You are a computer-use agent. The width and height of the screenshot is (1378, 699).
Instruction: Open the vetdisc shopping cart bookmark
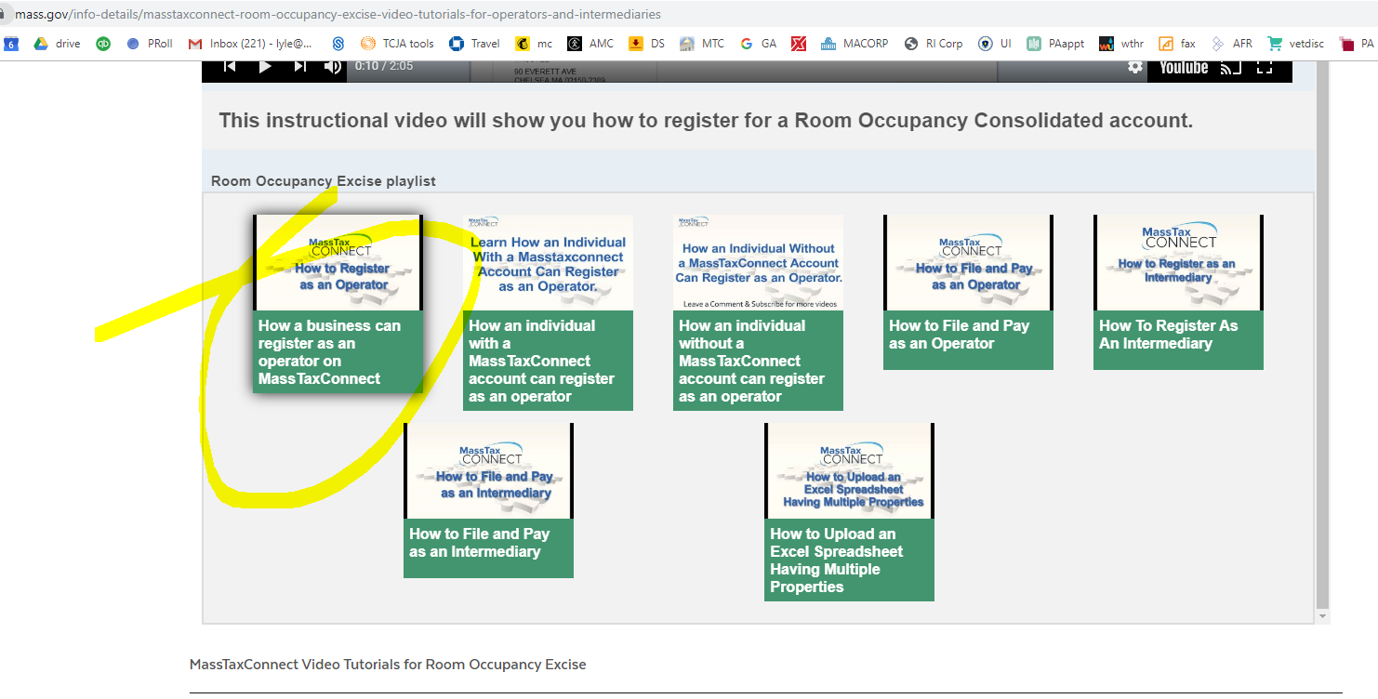tap(1295, 43)
